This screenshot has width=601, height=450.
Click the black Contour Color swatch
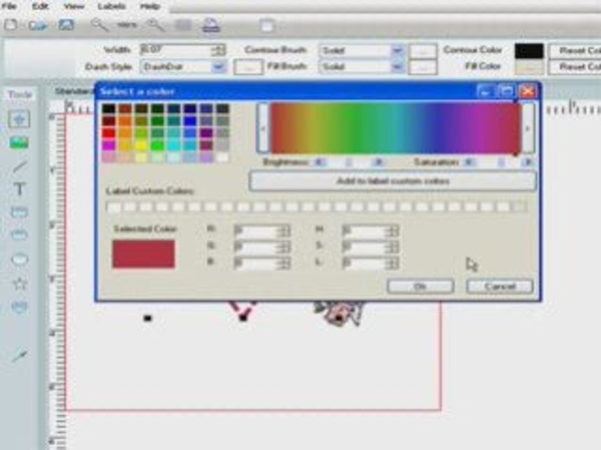(x=529, y=51)
